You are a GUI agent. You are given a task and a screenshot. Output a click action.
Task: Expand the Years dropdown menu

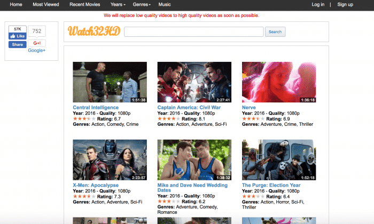(118, 4)
